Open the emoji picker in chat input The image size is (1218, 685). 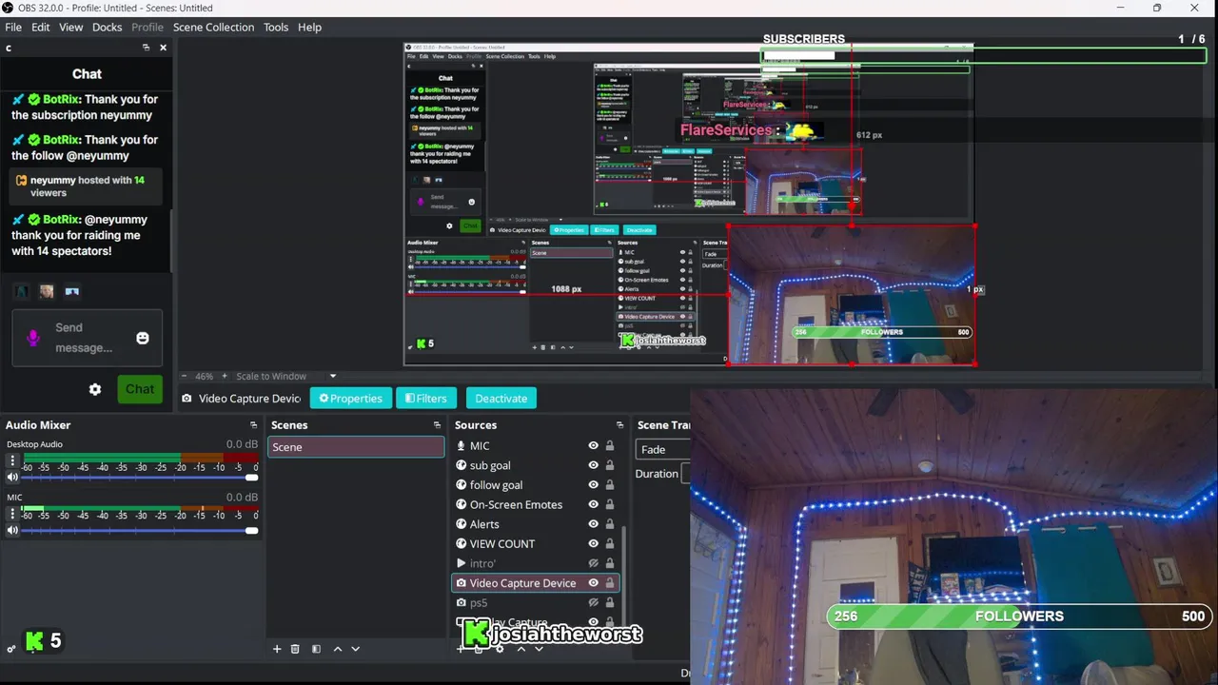point(143,338)
